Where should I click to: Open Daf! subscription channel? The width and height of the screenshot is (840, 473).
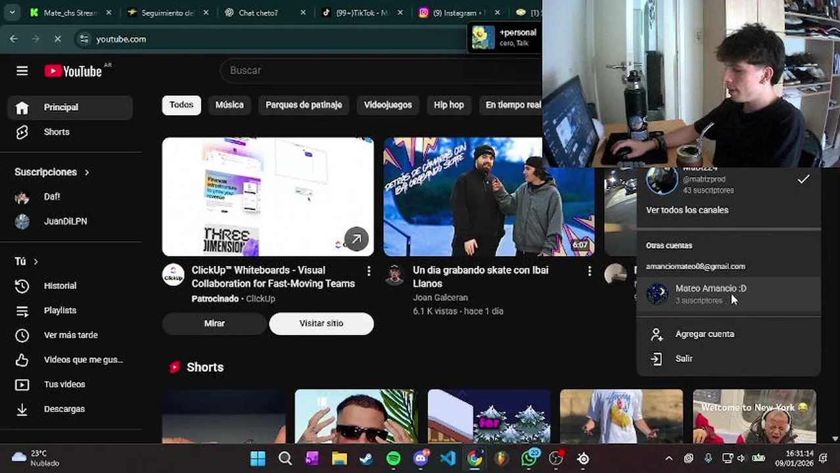tap(70, 196)
